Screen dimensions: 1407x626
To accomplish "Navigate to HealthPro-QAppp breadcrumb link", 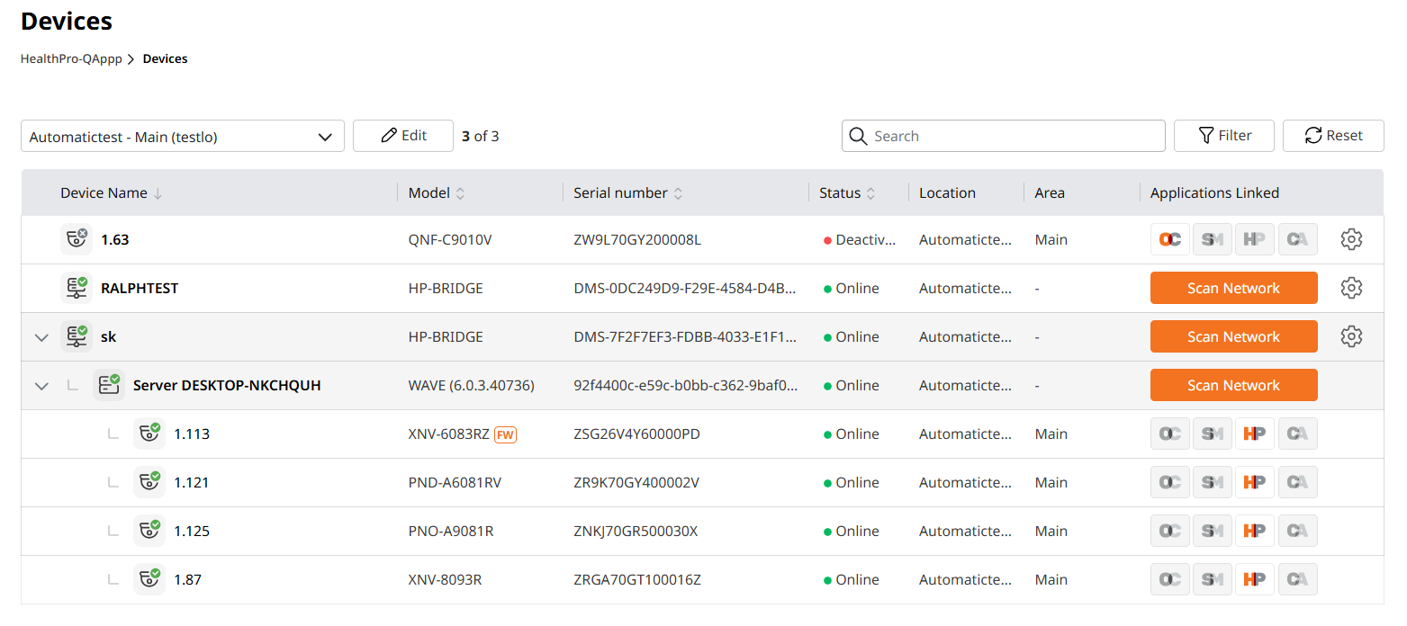I will point(71,59).
